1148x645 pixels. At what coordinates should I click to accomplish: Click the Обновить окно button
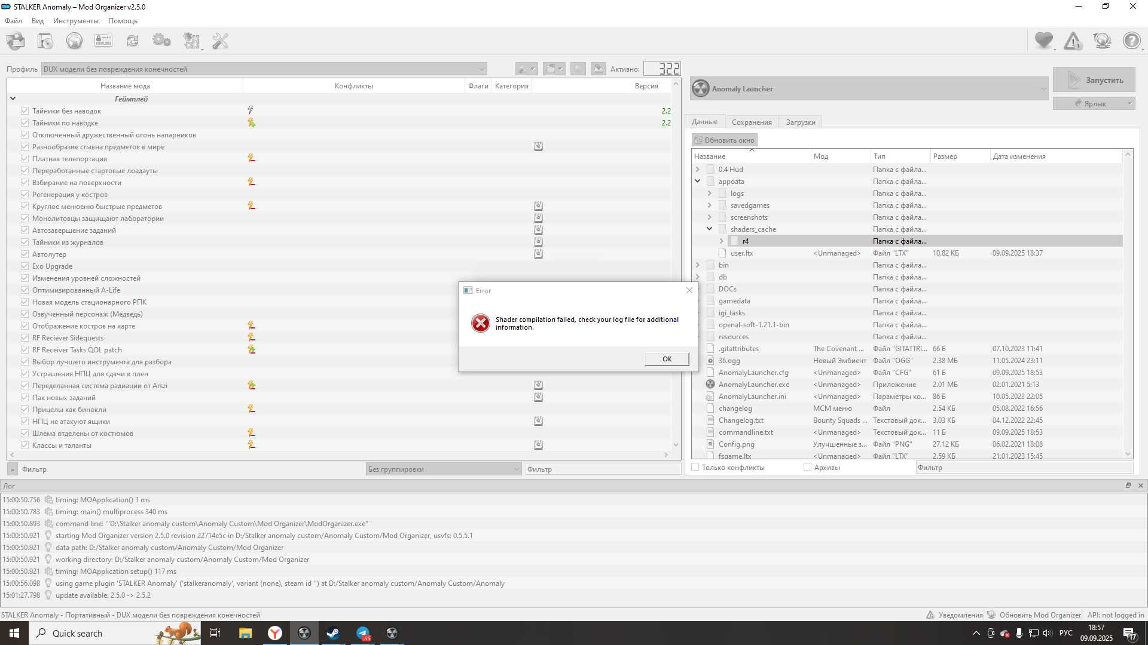pyautogui.click(x=724, y=140)
